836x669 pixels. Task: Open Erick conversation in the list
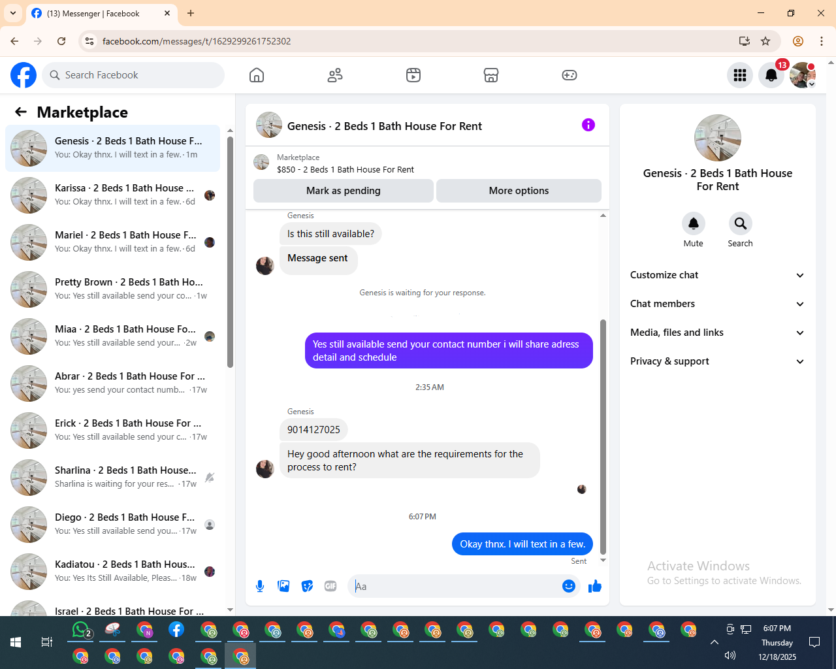pyautogui.click(x=113, y=431)
